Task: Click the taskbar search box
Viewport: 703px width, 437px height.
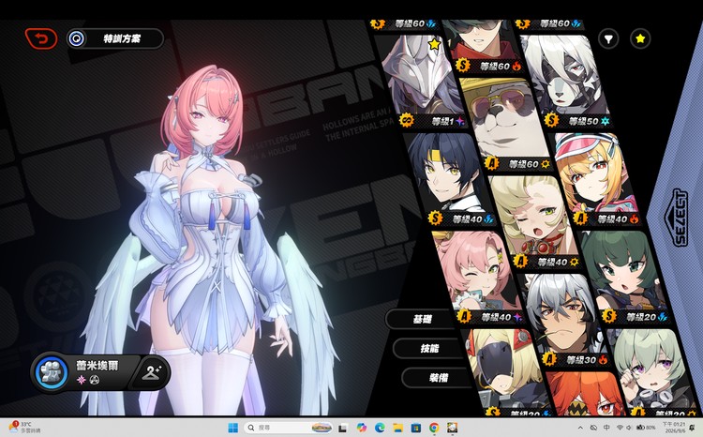Action: click(x=289, y=428)
